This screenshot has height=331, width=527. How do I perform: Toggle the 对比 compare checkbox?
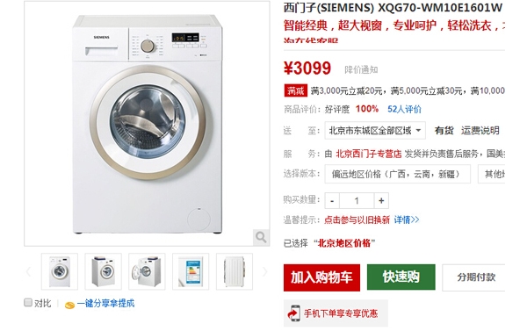28,302
